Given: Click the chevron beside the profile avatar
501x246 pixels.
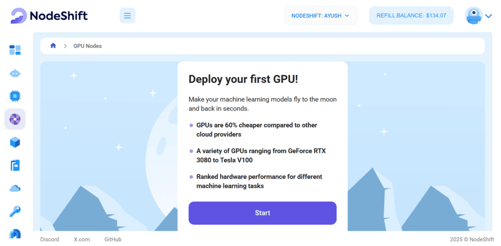Looking at the screenshot, I should [489, 16].
